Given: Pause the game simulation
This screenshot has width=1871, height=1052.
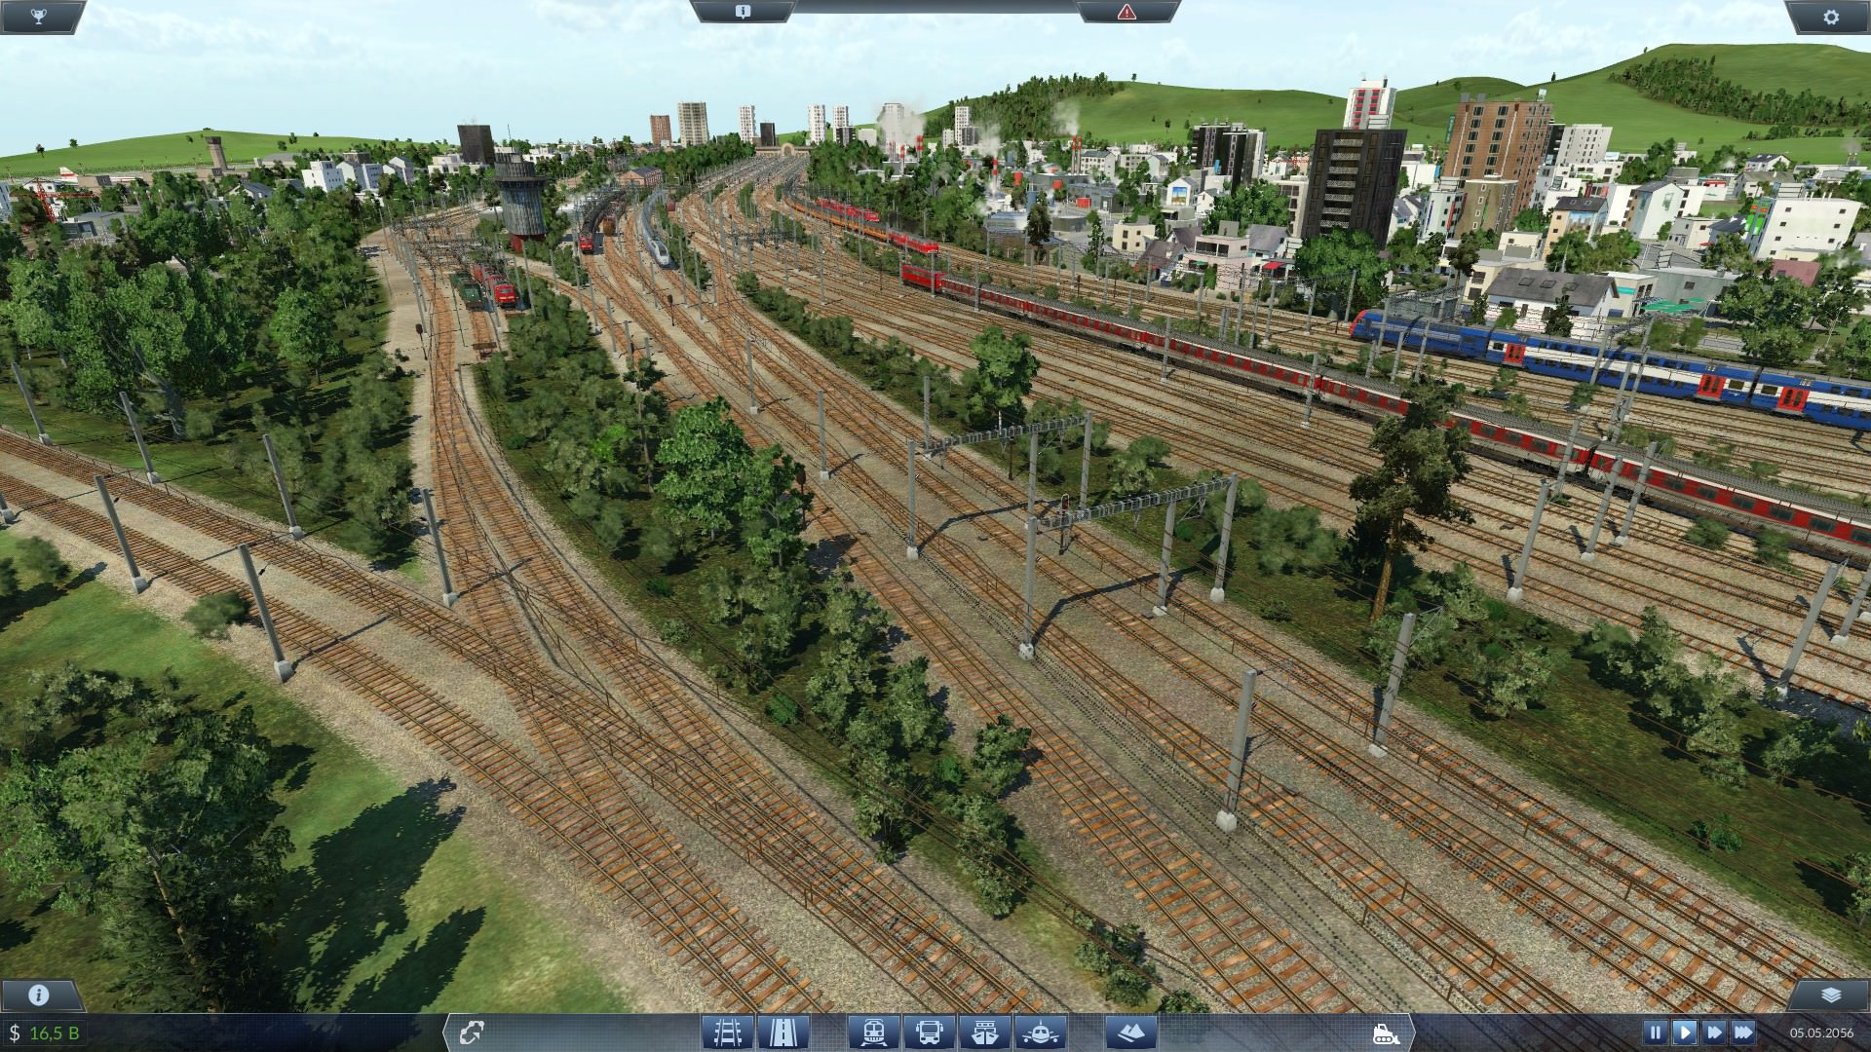Looking at the screenshot, I should [1656, 1032].
